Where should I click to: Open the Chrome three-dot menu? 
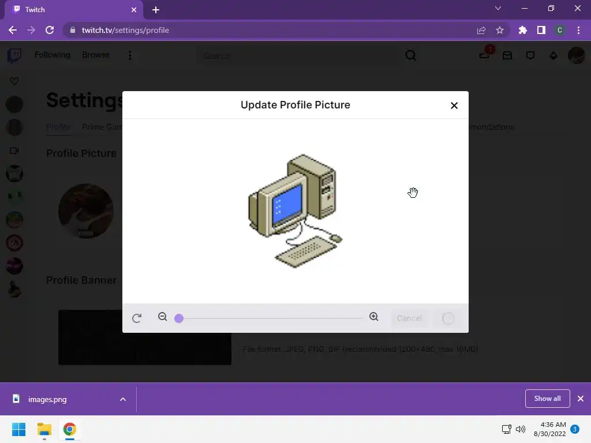click(578, 30)
